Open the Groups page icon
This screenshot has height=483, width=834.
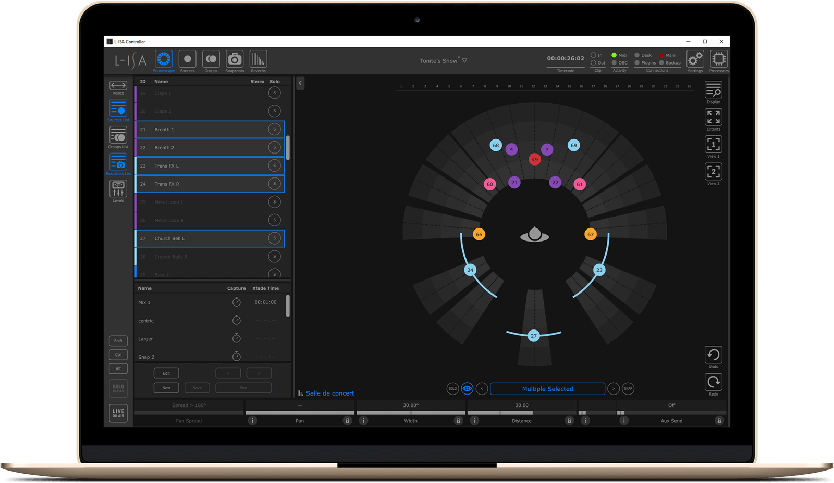point(211,59)
